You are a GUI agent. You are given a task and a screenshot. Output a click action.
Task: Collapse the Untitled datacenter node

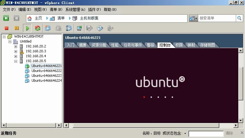[x=10, y=42]
